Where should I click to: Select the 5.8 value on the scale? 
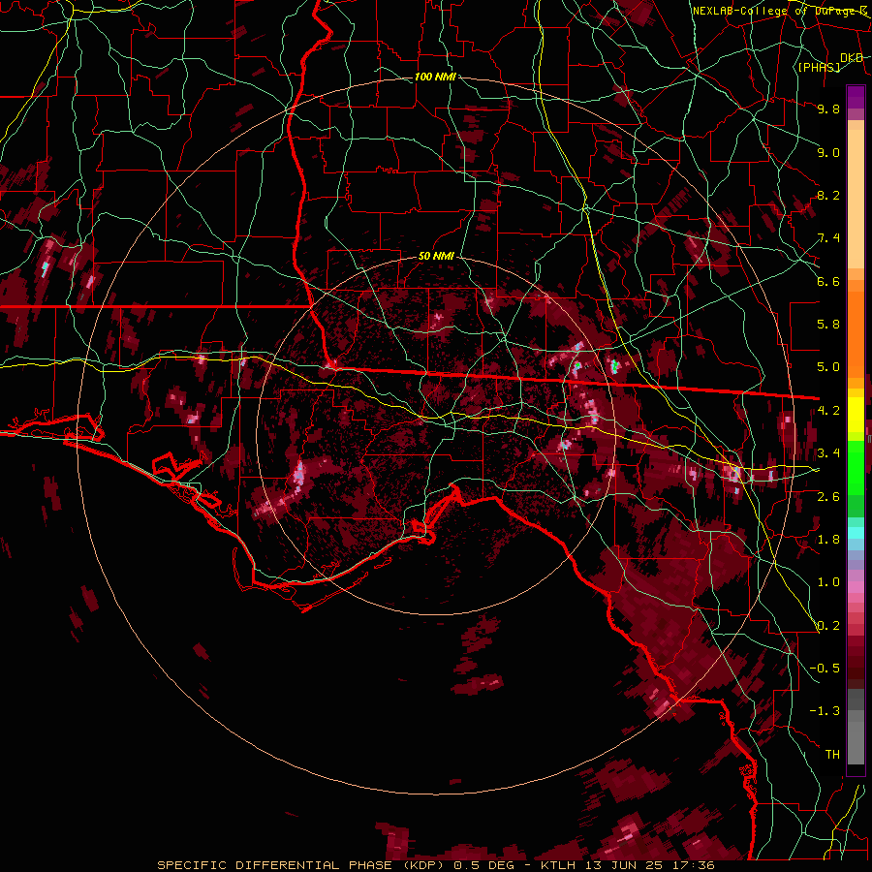(x=828, y=325)
